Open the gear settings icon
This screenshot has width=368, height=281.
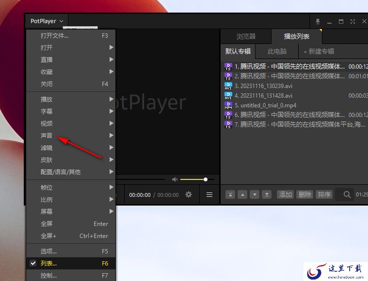point(189,194)
